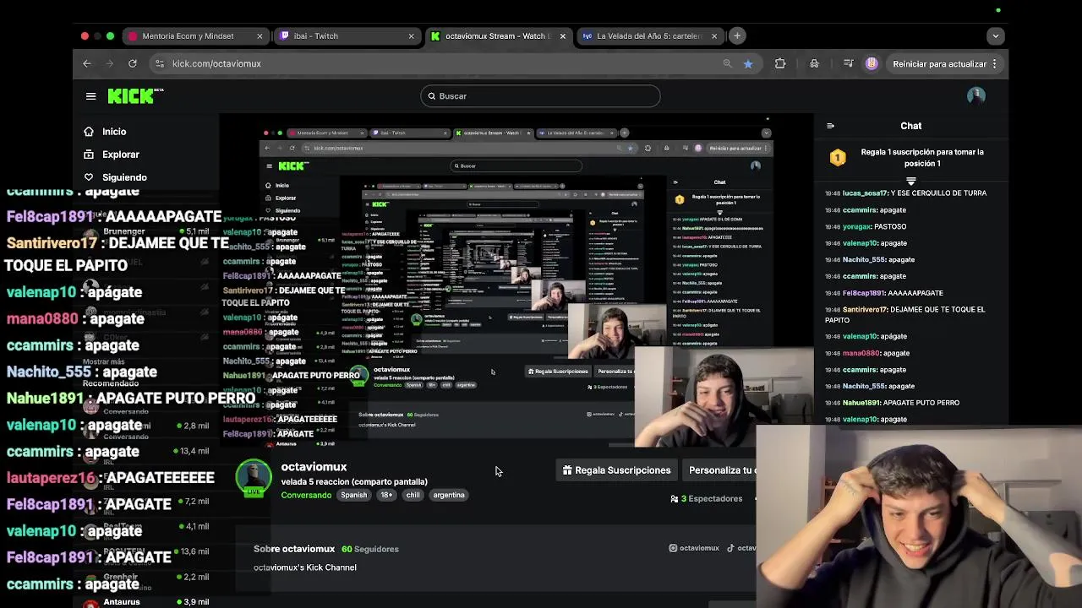The width and height of the screenshot is (1082, 608).
Task: Switch to the ibai - Twitch tab
Action: [x=347, y=36]
